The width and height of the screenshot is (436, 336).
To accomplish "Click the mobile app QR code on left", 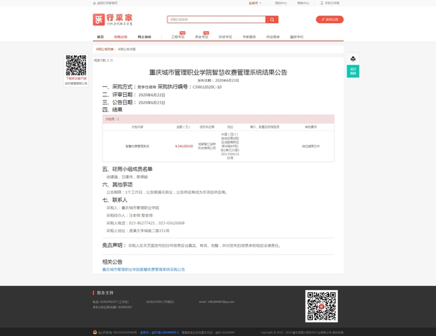I will tap(76, 66).
